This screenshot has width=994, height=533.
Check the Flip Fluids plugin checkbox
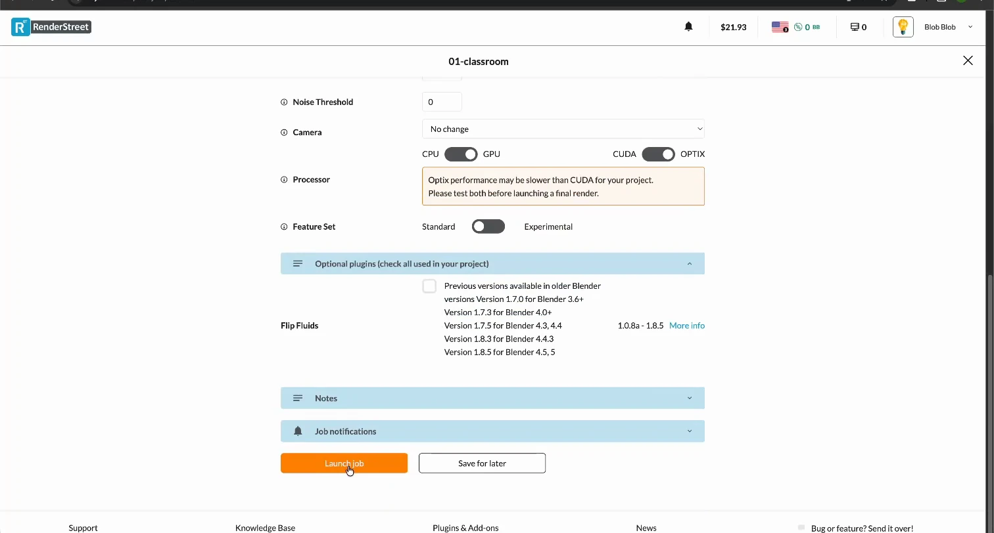click(429, 286)
